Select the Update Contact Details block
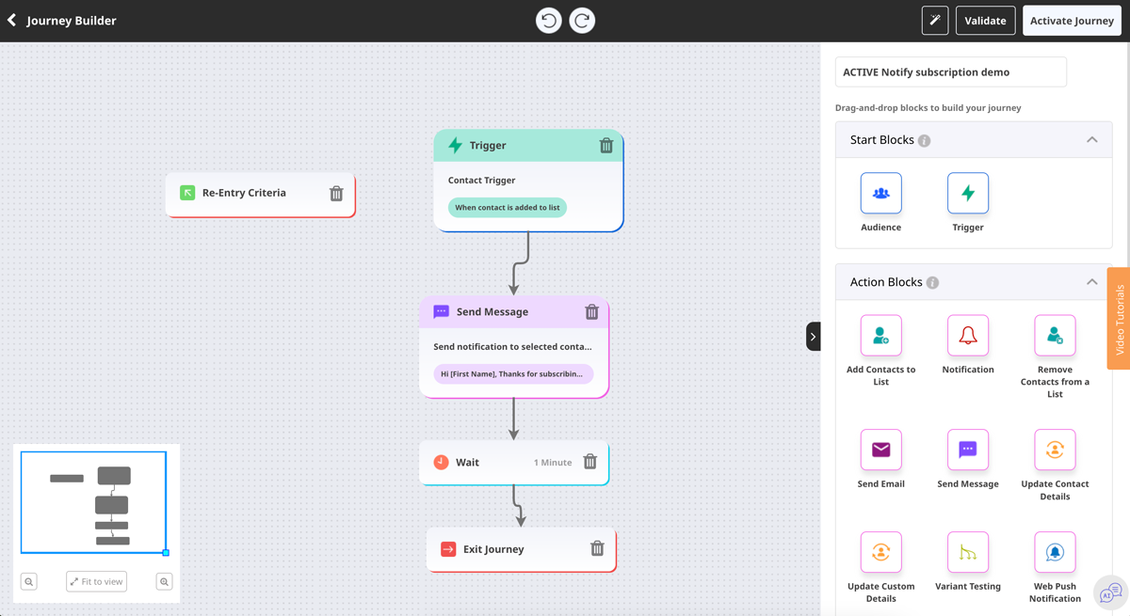This screenshot has width=1130, height=616. point(1055,450)
